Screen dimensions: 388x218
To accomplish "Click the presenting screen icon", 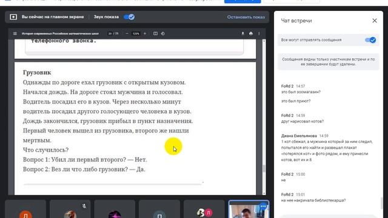I will click(x=13, y=17).
